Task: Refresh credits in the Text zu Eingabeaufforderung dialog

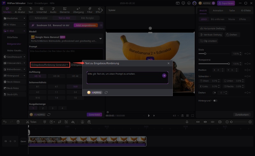Action: coord(106,93)
